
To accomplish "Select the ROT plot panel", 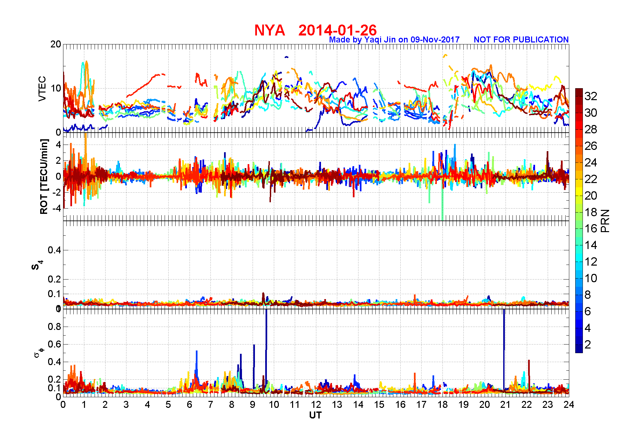I will (316, 176).
